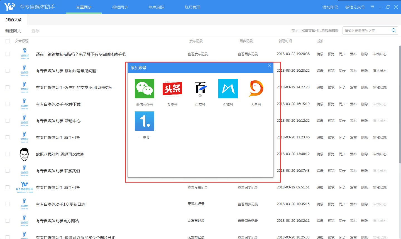The image size is (401, 239).
Task: Select the 头条号 icon in dialog
Action: pos(172,89)
